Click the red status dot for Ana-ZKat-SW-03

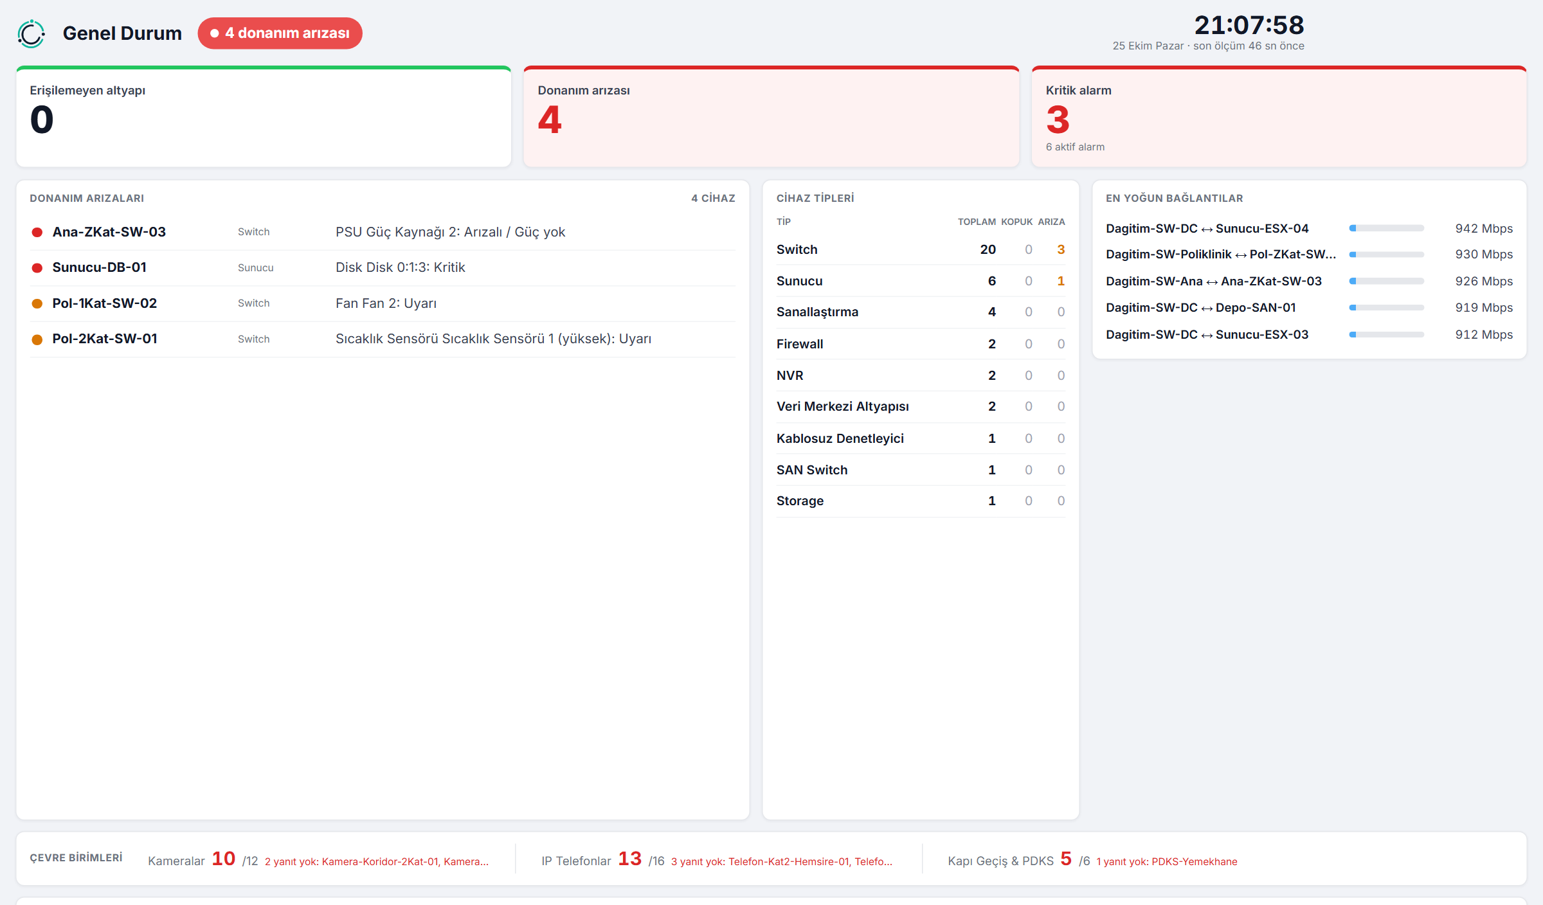(x=37, y=233)
